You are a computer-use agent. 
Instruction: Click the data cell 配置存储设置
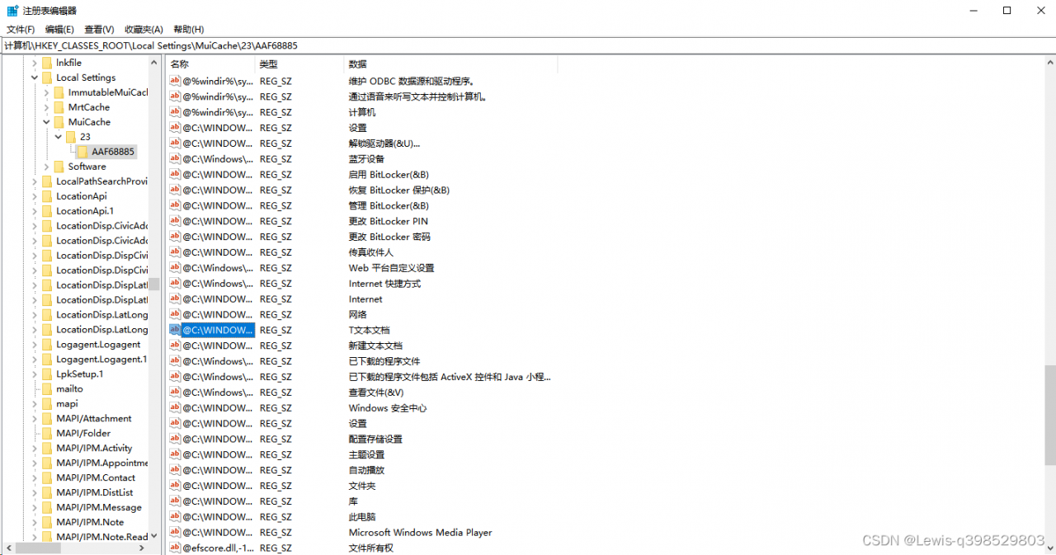coord(375,439)
